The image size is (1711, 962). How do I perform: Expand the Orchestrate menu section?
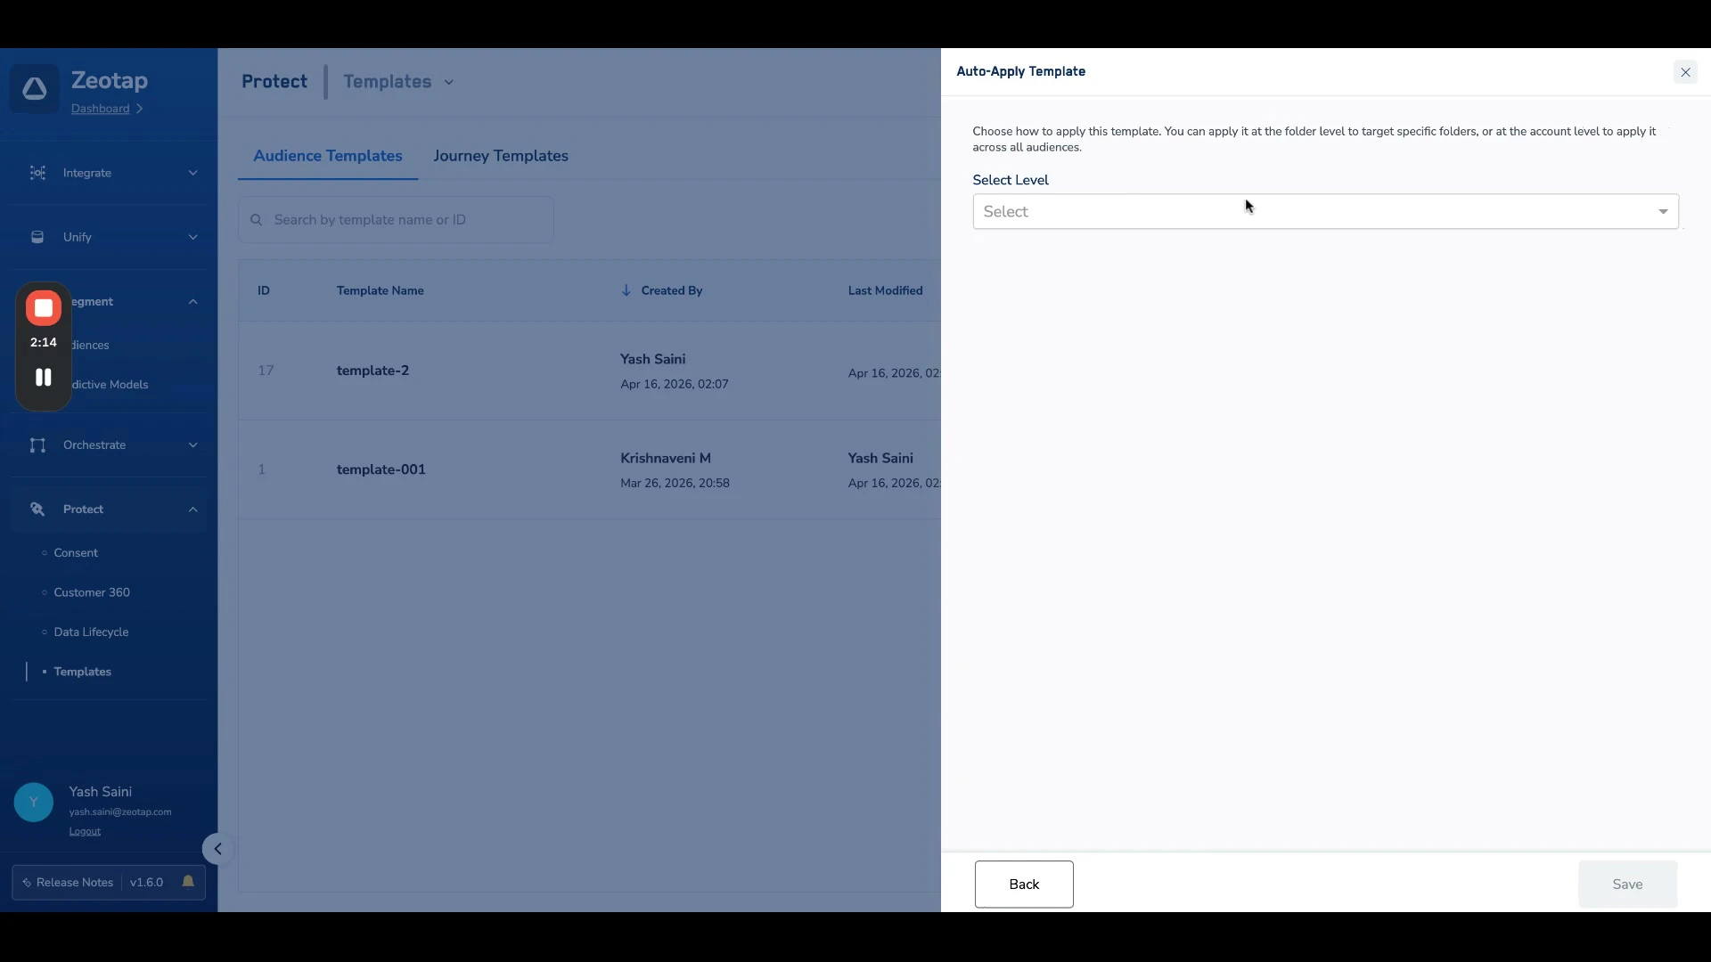pyautogui.click(x=192, y=445)
